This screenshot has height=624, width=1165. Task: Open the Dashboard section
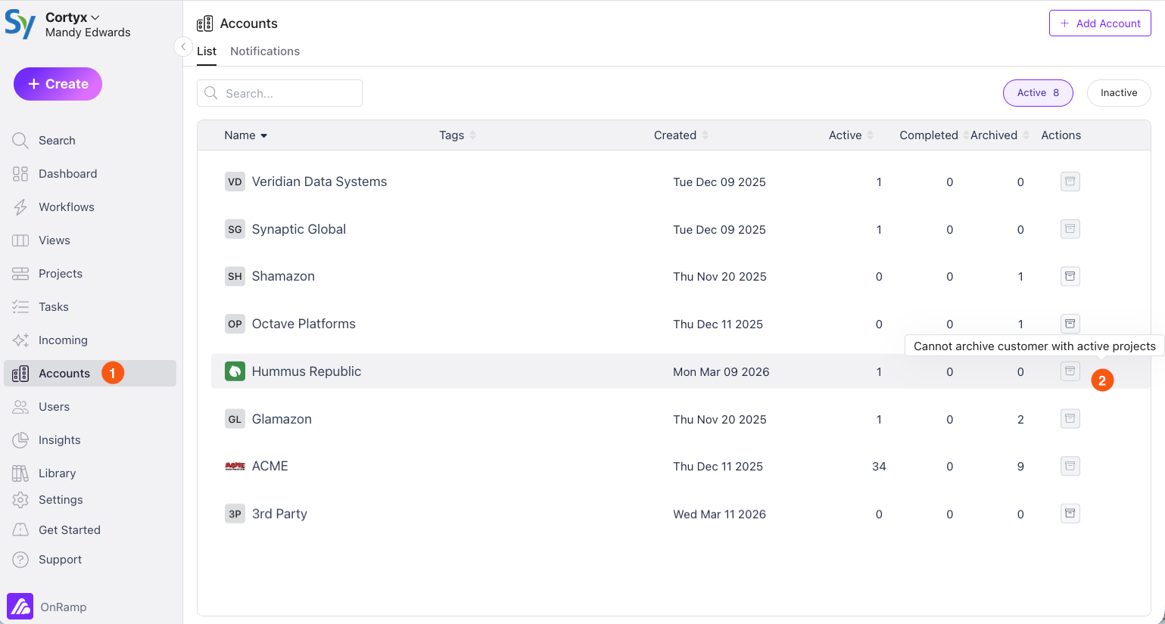click(x=67, y=173)
